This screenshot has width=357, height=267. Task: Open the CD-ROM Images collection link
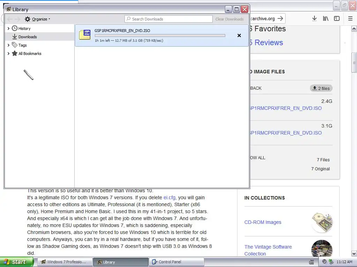[x=263, y=222]
